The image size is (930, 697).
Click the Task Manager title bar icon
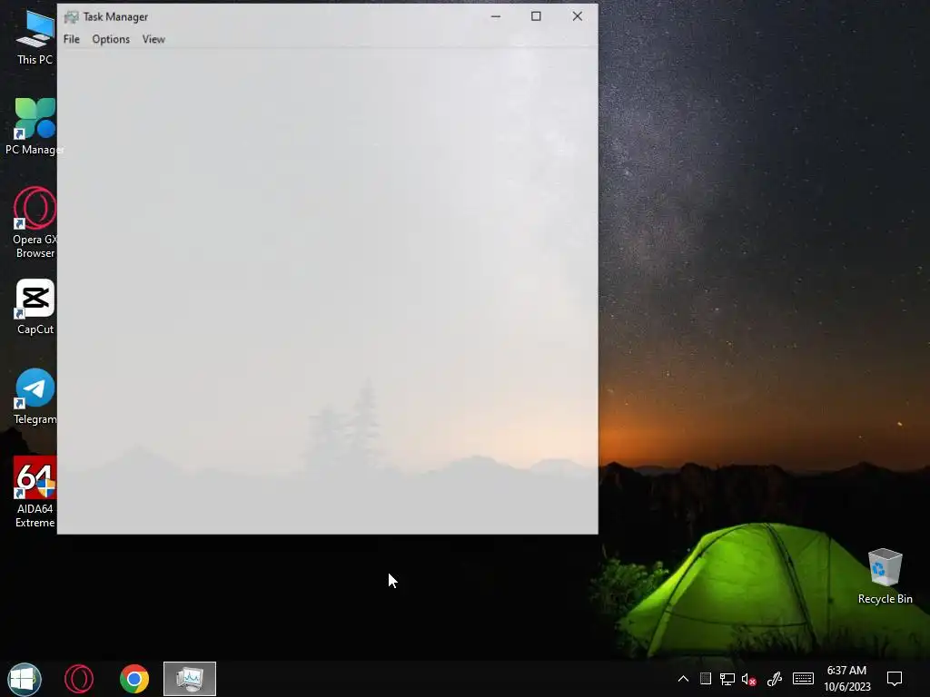[x=71, y=17]
